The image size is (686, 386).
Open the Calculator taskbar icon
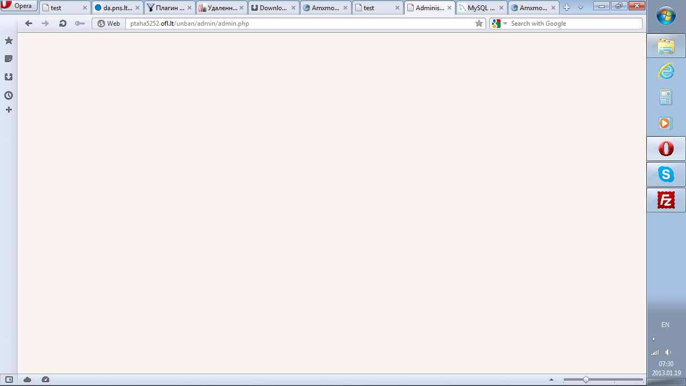pos(666,97)
